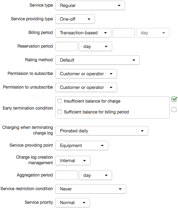Open the Service priority Normal dropdown

[x=73, y=202]
